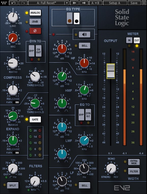Screen dimensions: 147x194
Task: Toggle the DYN TO CH. OUT switch
Action: pyautogui.click(x=39, y=51)
